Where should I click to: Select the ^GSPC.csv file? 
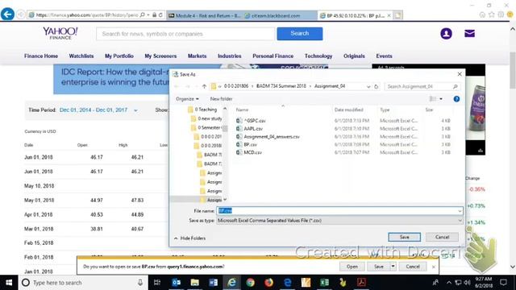(x=255, y=121)
